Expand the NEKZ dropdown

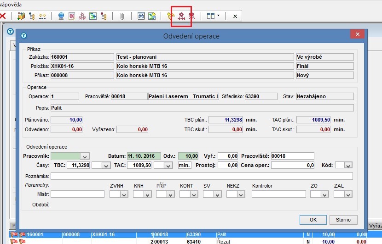coord(241,194)
